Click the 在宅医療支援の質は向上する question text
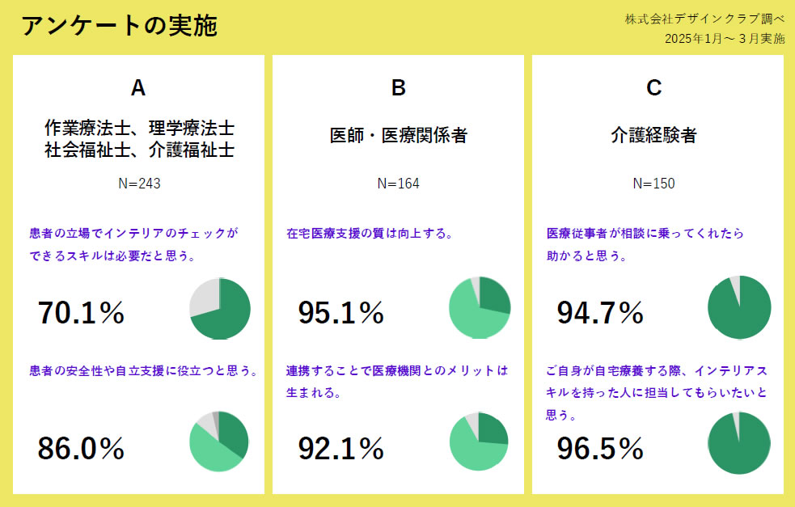795x507 pixels. pos(370,234)
